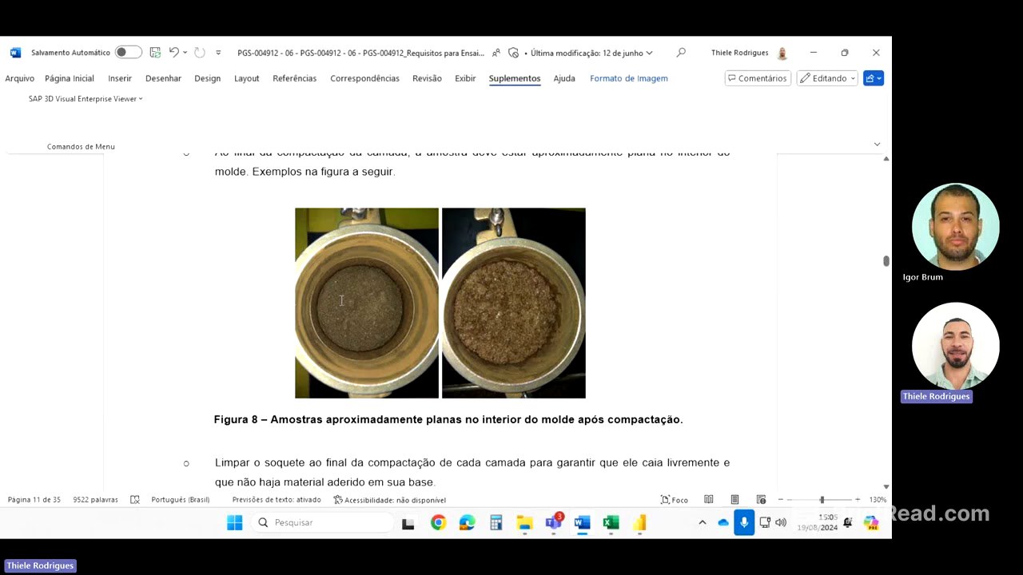
Task: Open Task View from the taskbar
Action: pos(408,523)
